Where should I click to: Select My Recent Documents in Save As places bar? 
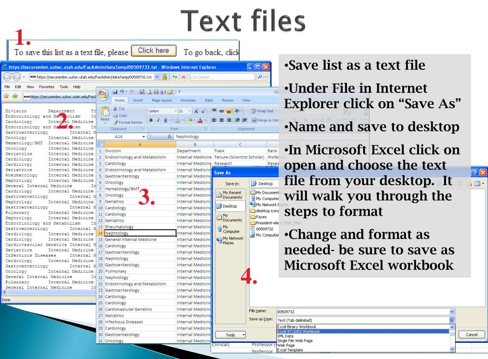point(230,195)
